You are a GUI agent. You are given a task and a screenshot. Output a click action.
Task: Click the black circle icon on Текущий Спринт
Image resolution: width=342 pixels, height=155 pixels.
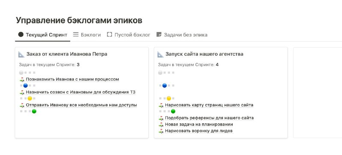(x=21, y=35)
